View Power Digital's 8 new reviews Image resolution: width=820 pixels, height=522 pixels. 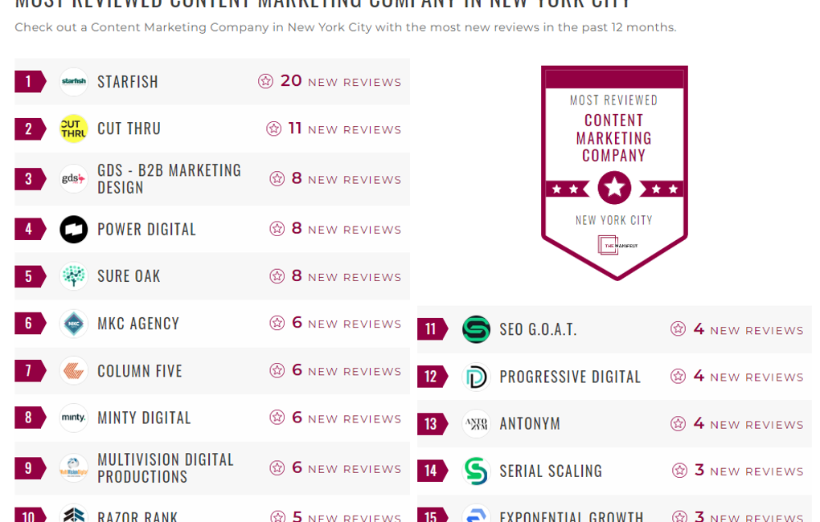(335, 230)
